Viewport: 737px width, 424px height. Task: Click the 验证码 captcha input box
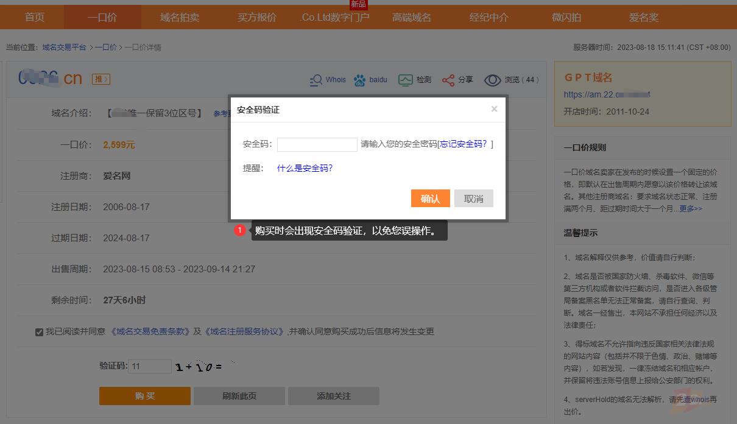pyautogui.click(x=149, y=366)
